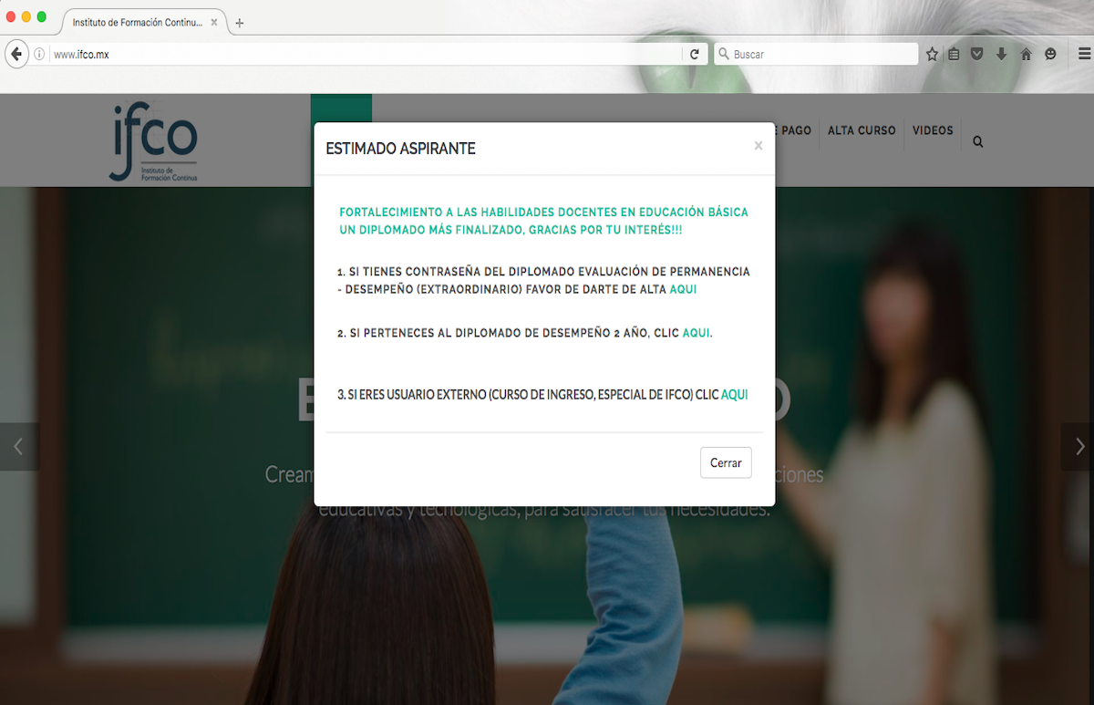Click AQUI link for Evaluación de Permanencia

683,289
